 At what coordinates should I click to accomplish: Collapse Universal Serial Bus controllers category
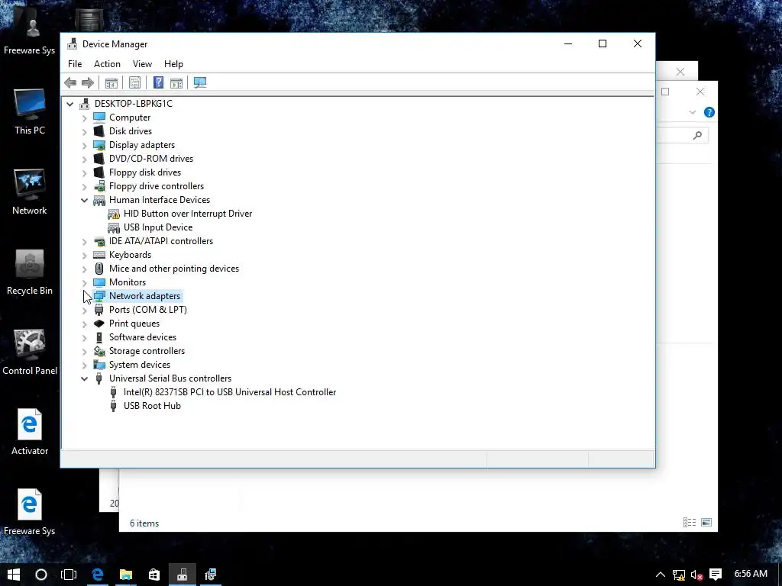84,378
